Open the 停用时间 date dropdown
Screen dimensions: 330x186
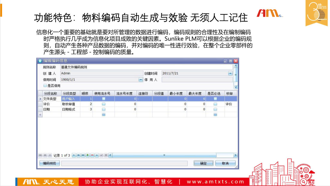(x=141, y=80)
